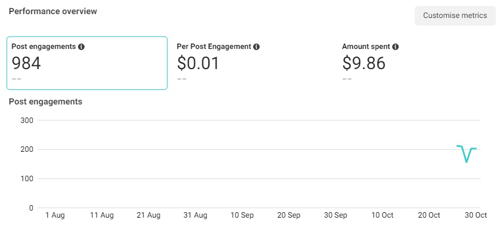Viewport: 504px width, 247px height.
Task: Click the Performance overview heading
Action: tap(53, 11)
